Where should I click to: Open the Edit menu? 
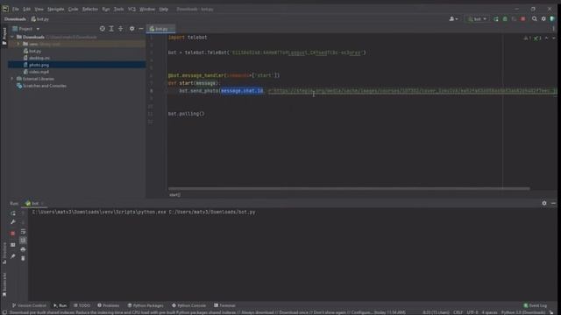(x=27, y=9)
